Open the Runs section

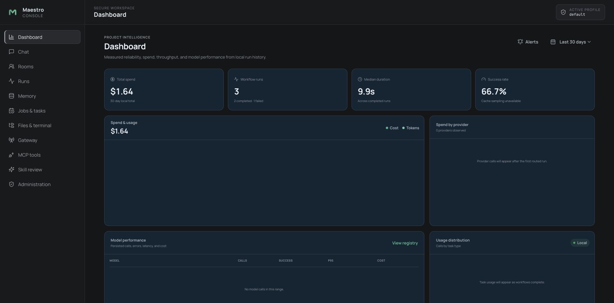click(x=42, y=81)
